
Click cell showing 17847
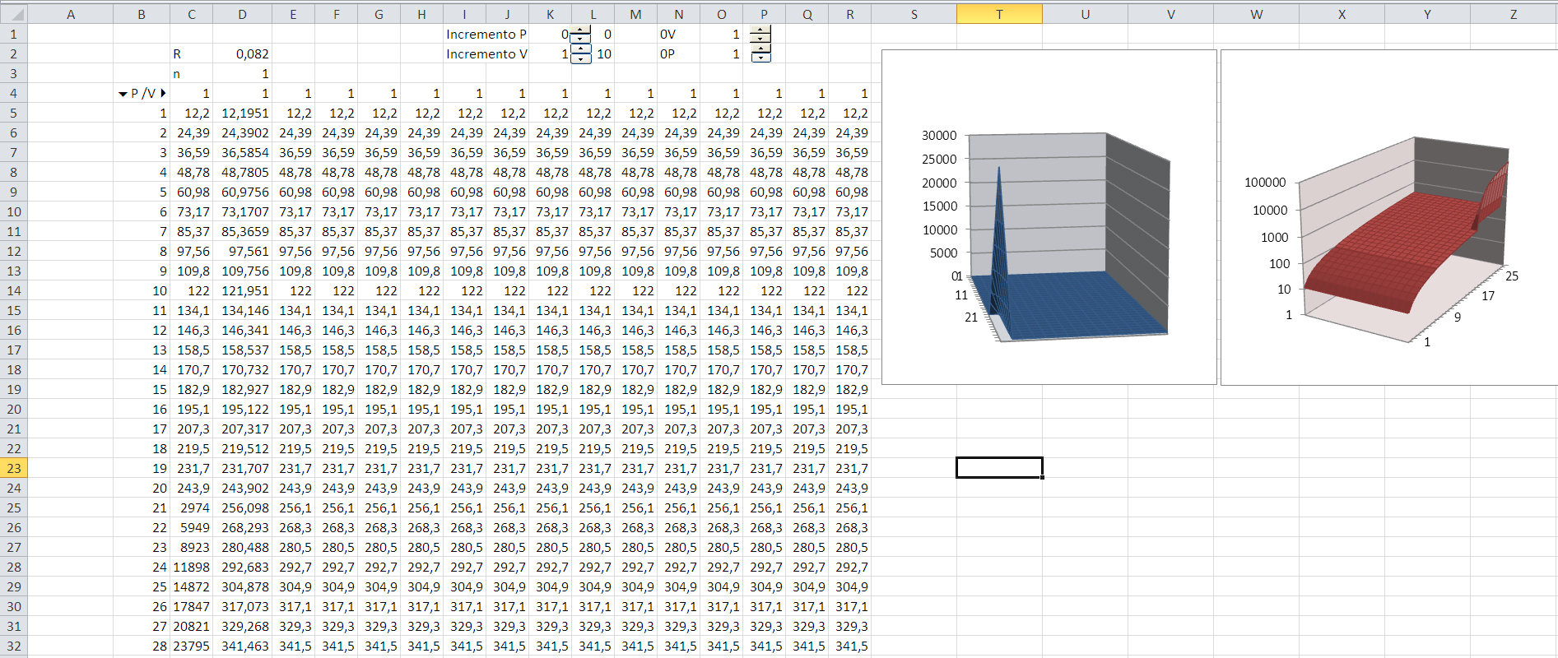(x=191, y=606)
